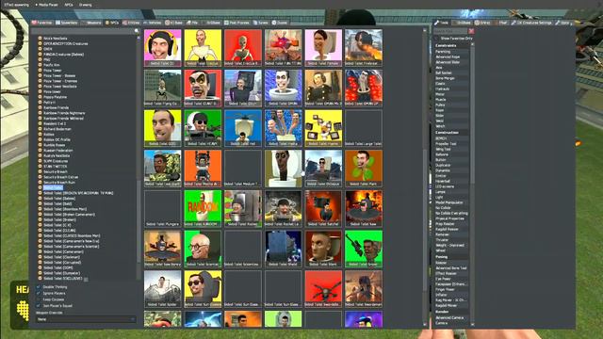The height and width of the screenshot is (339, 603).
Task: Spawn the Skibidi Toilet Octopus NPC
Action: pyautogui.click(x=323, y=169)
